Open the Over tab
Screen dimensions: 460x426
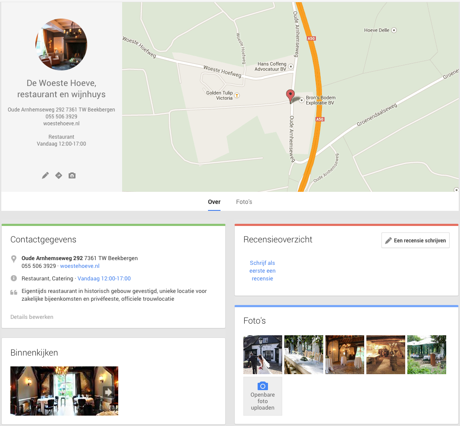coord(214,202)
